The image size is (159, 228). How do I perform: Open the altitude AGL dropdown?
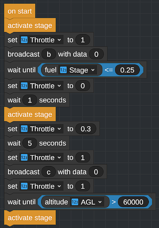(x=87, y=202)
